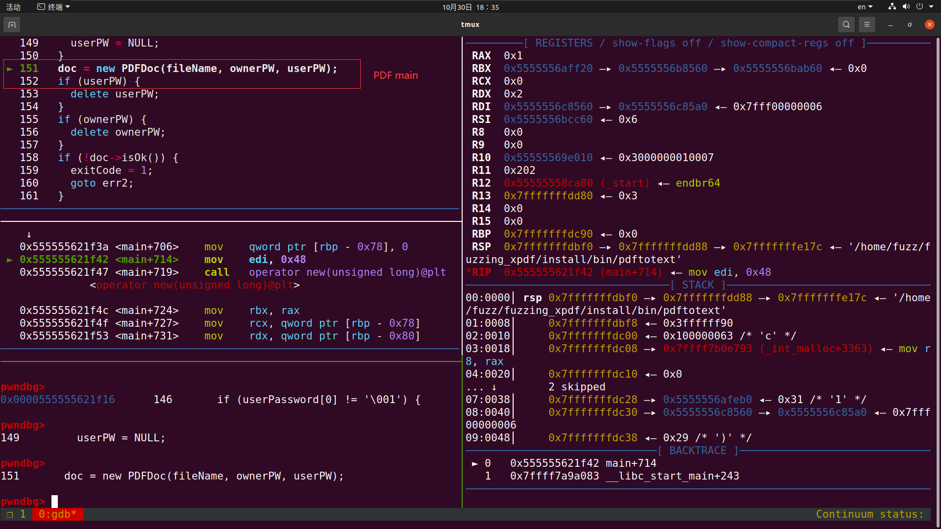Close the tmux terminal window
The image size is (941, 529).
coord(929,24)
